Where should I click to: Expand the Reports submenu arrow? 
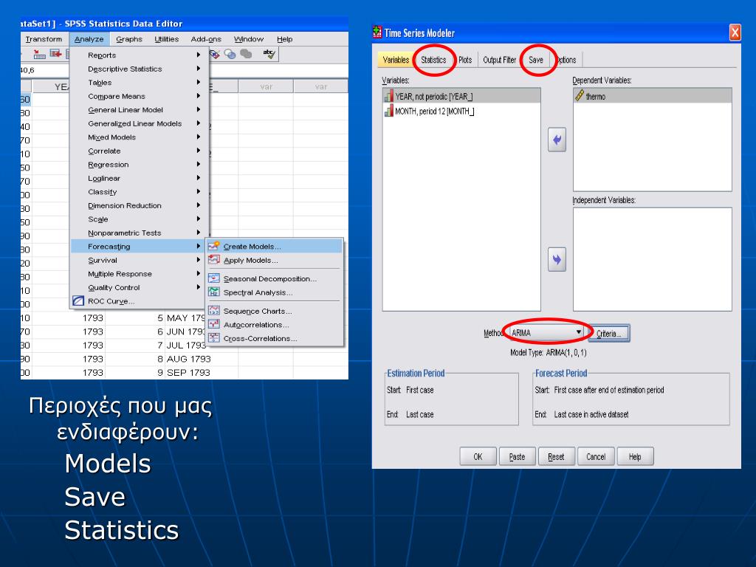[198, 55]
